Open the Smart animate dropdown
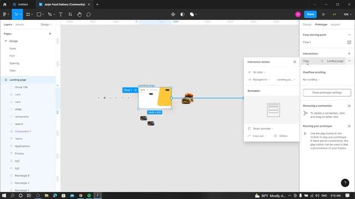Viewport: 355px width, 199px height. coord(262,129)
